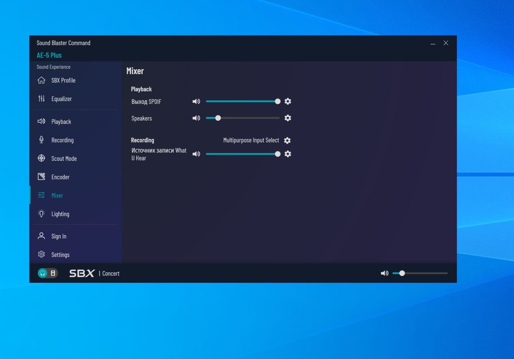Click the Sound Blaster Command title text
This screenshot has width=514, height=359.
coord(64,43)
